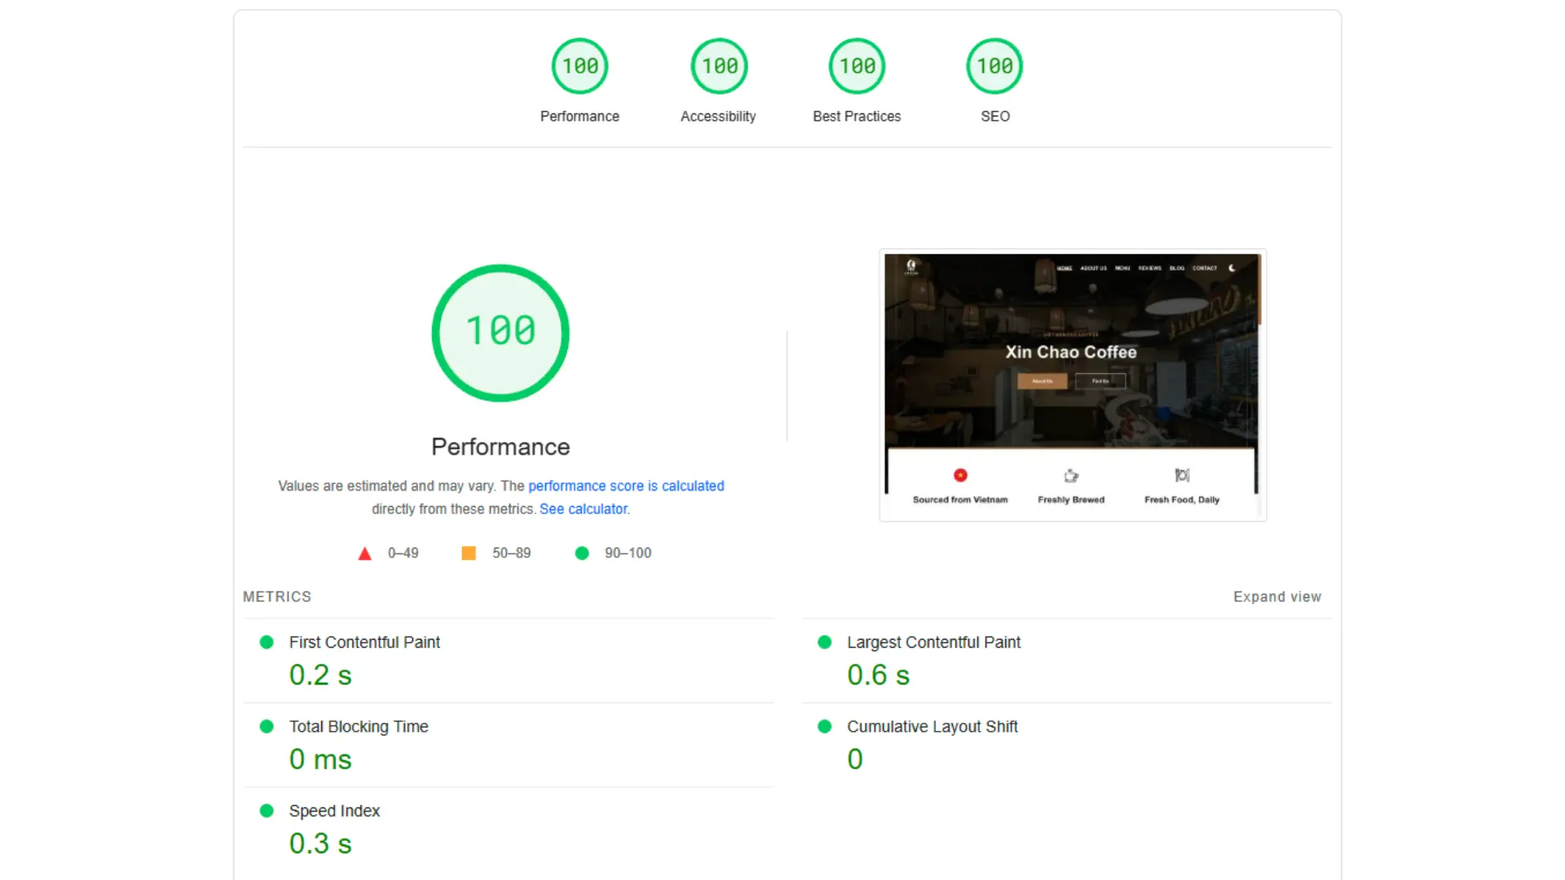Click the 'Performance' label under the top gauge
Screen dimensions: 1565x880
(580, 117)
